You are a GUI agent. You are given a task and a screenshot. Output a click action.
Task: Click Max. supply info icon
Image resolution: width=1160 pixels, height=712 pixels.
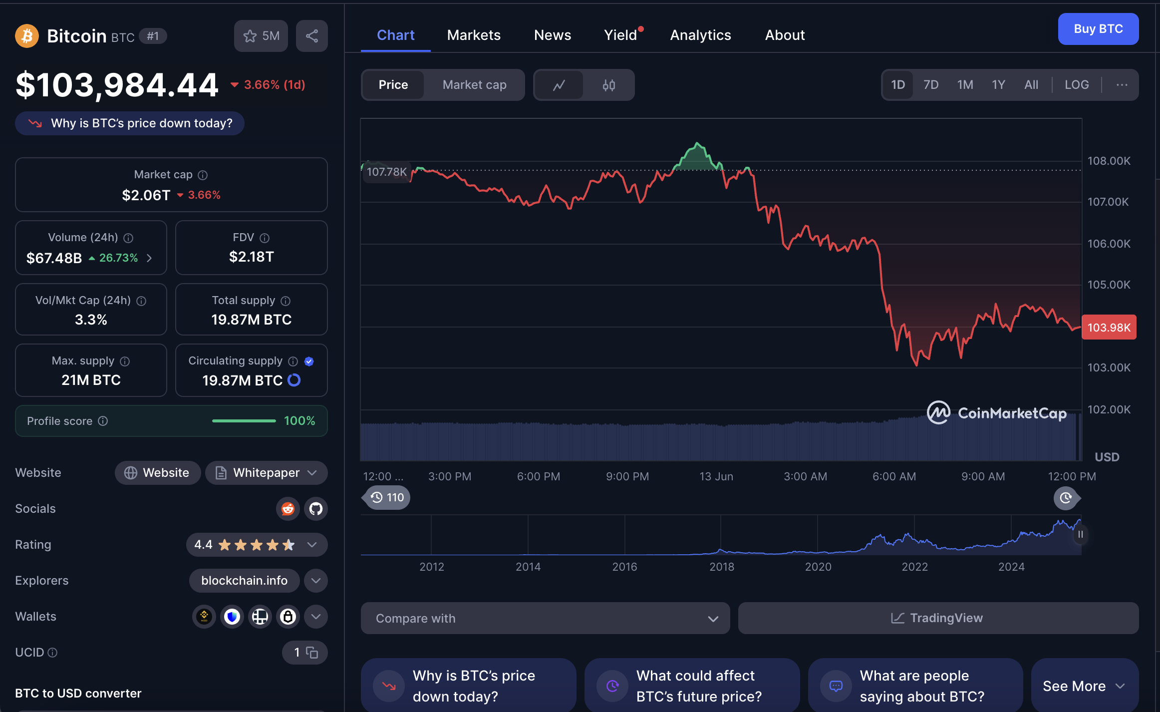tap(125, 361)
